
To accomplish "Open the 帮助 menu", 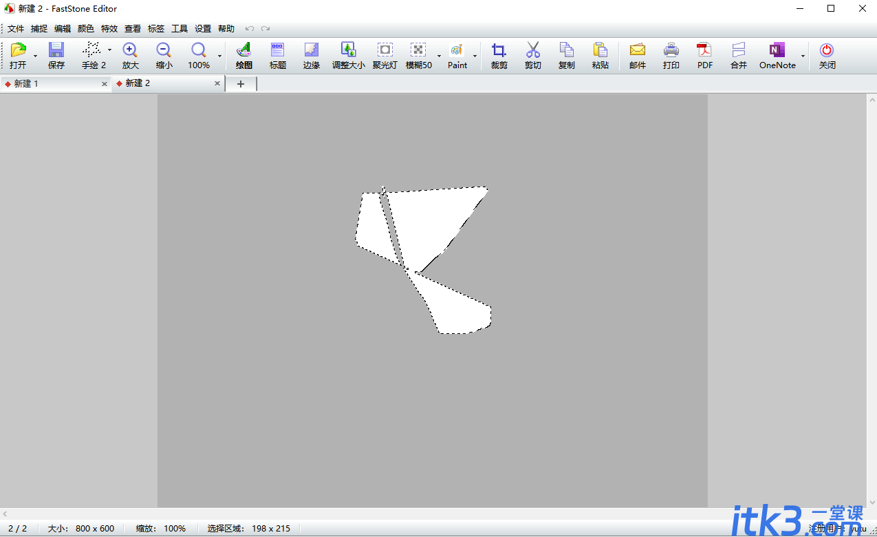I will click(226, 29).
